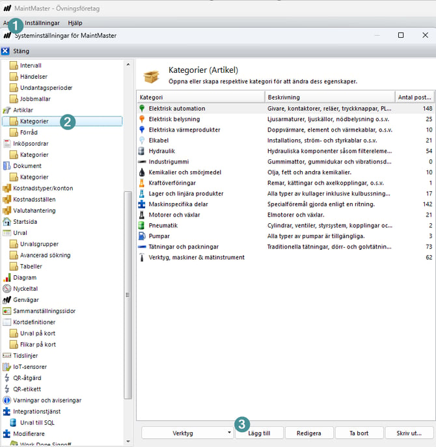Click the Redigera button

[309, 433]
